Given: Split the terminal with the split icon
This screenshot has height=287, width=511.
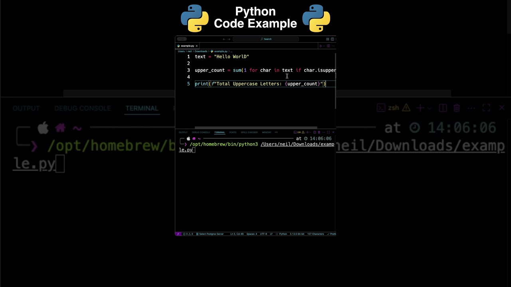Looking at the screenshot, I should 315,132.
